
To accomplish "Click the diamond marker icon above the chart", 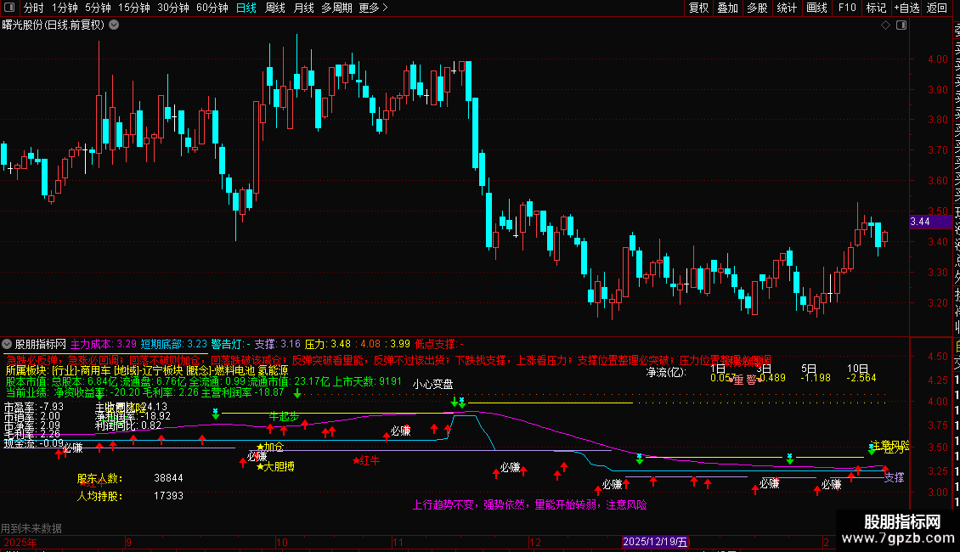I will point(885,25).
